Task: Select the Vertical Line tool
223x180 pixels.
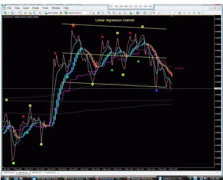Action: coord(165,13)
